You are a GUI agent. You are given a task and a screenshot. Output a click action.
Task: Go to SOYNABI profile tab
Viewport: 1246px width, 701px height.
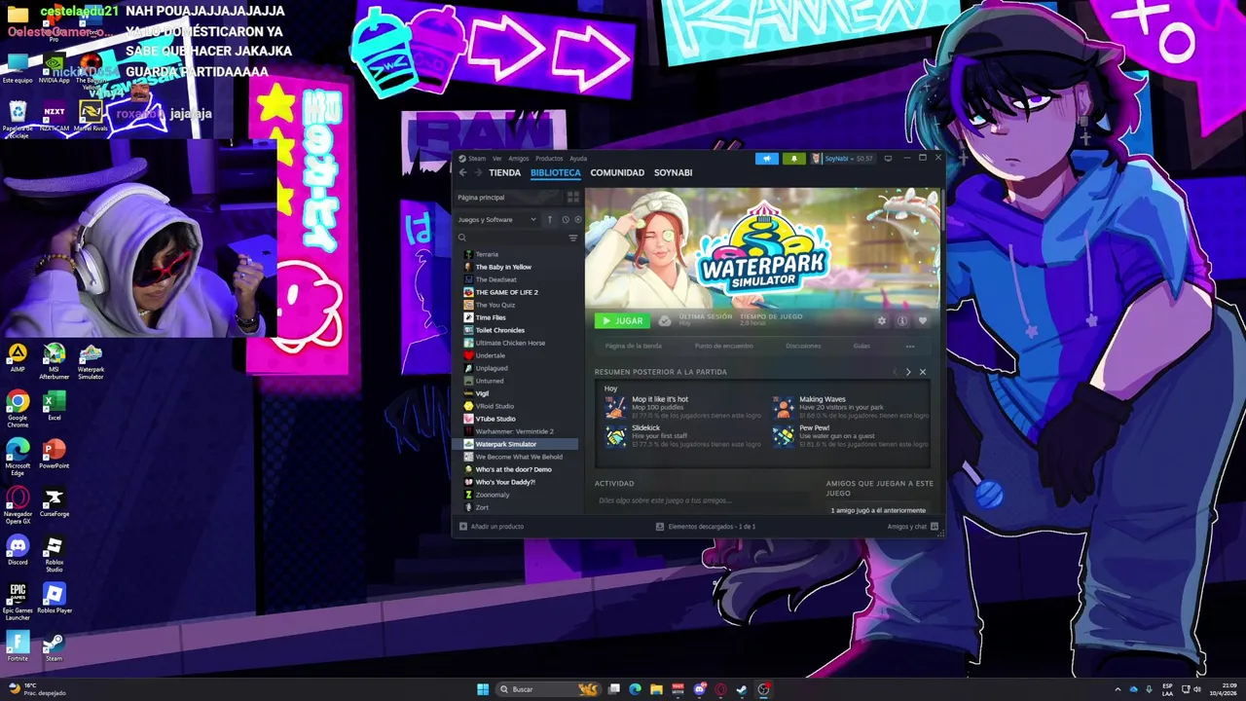pos(673,172)
